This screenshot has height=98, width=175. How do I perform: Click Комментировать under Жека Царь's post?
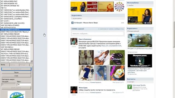[95, 93]
